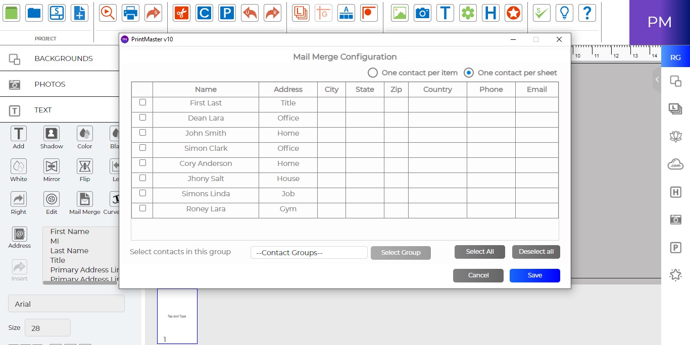690x345 pixels.
Task: Click the layers L toolbar icon
Action: pos(301,13)
